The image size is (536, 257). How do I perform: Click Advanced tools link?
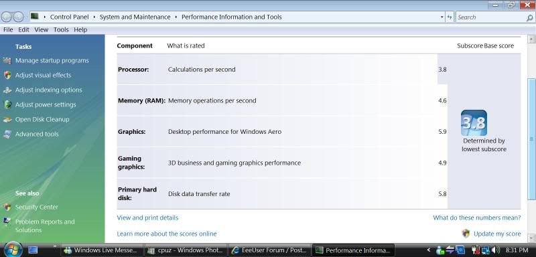[37, 134]
